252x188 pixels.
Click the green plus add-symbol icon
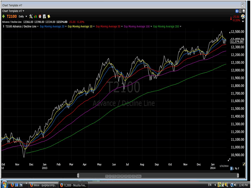3,16
